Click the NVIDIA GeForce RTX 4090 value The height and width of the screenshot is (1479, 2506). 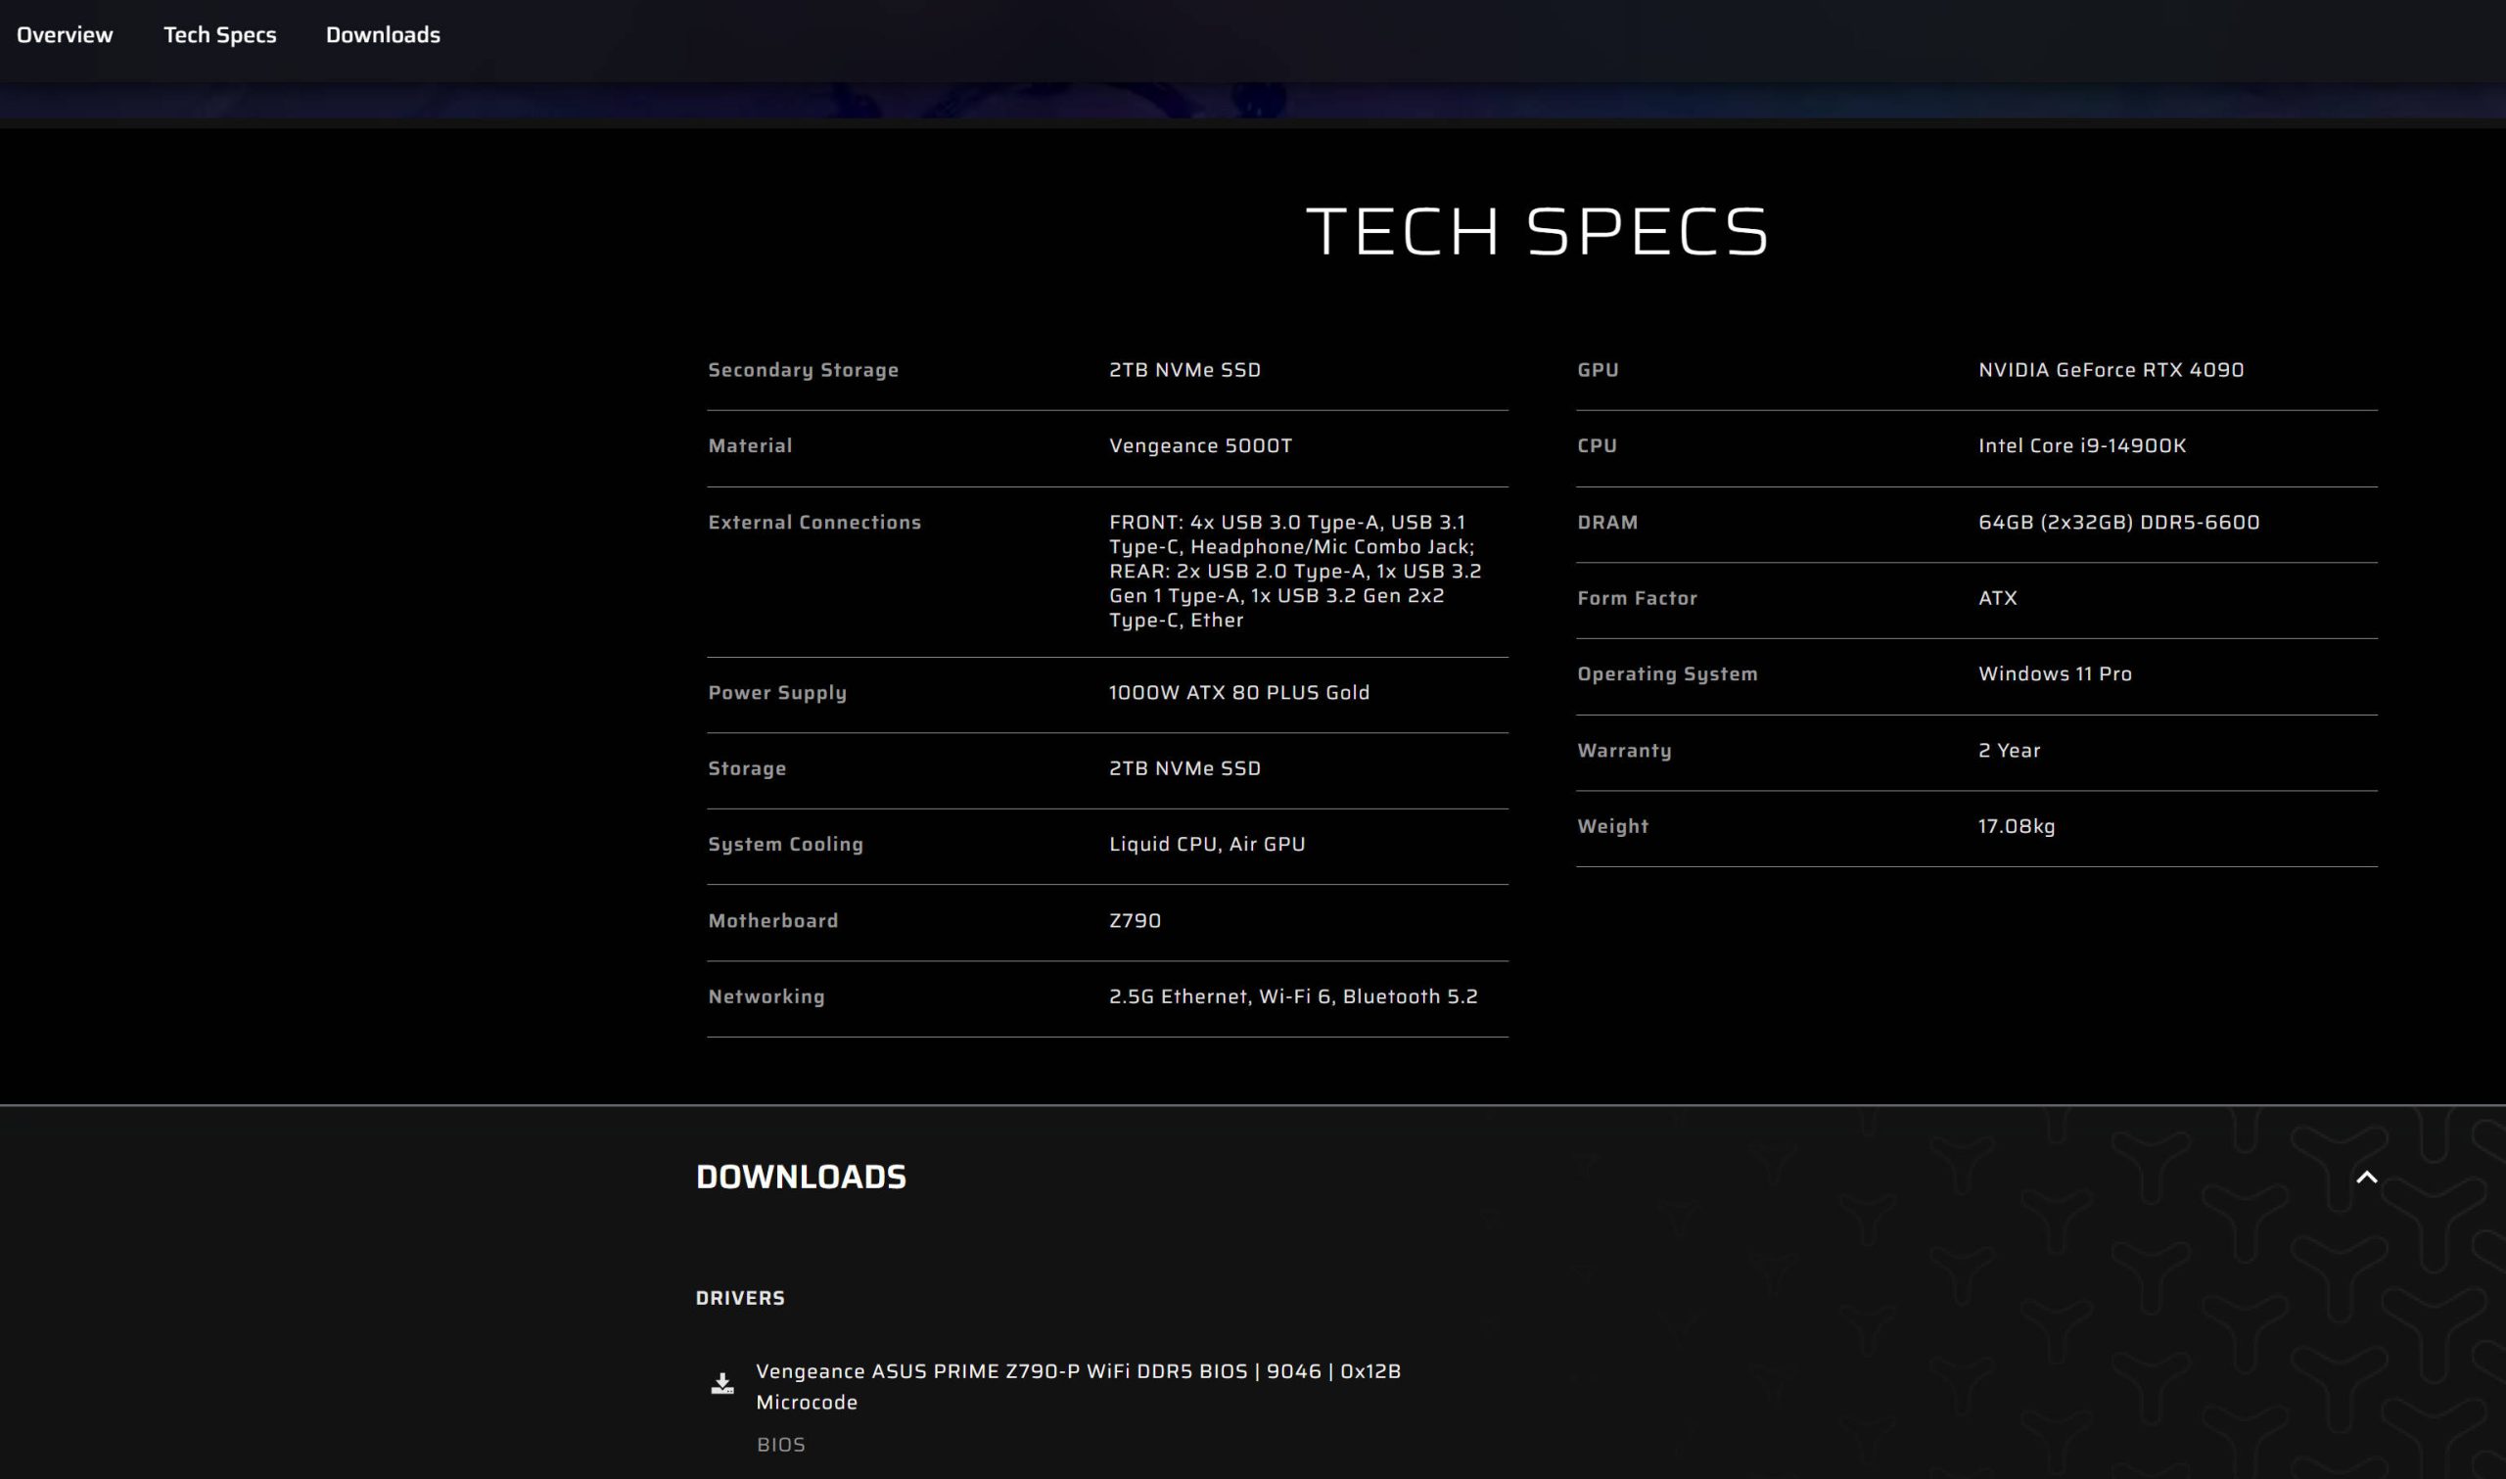coord(2111,370)
